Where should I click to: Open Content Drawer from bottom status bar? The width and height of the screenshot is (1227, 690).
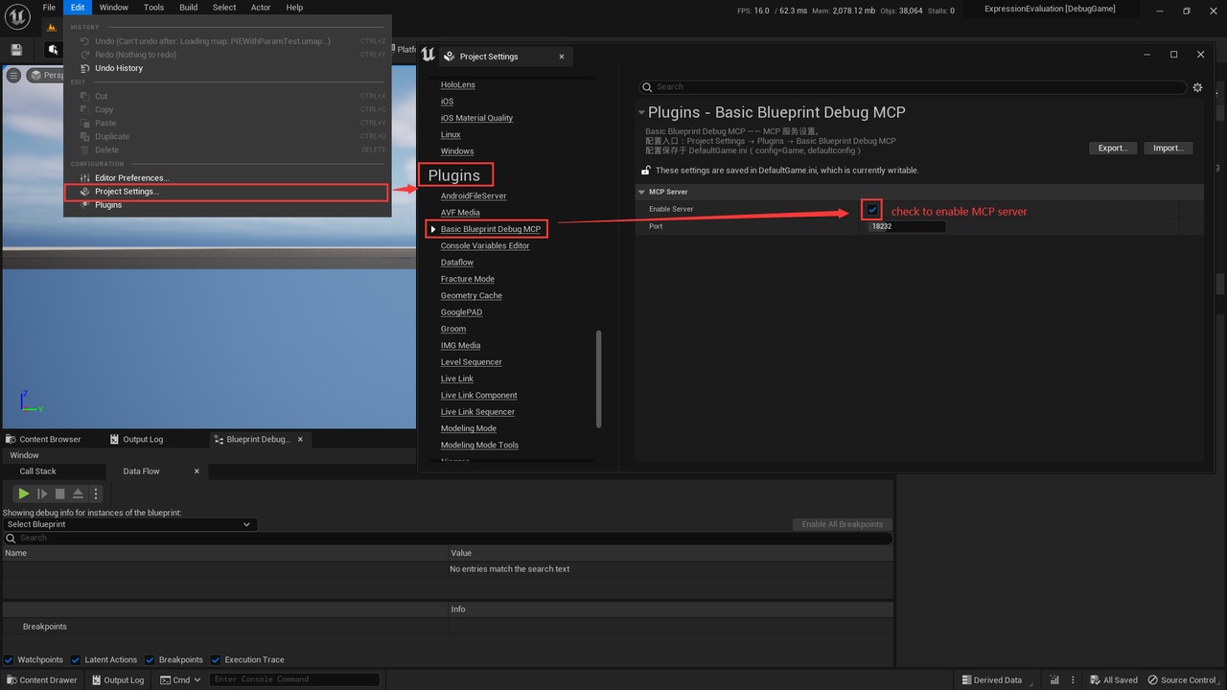coord(41,680)
